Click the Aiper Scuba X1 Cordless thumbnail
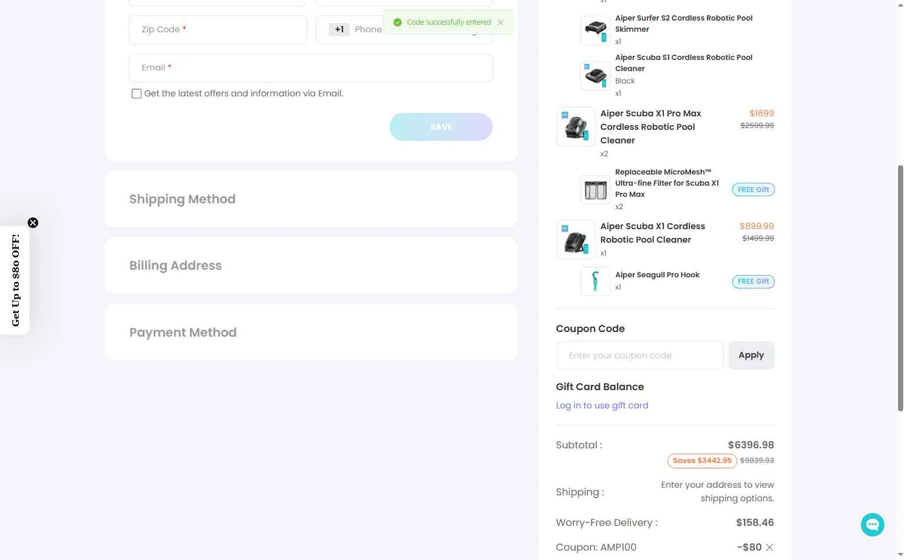Viewport: 905px width, 560px height. pos(576,239)
